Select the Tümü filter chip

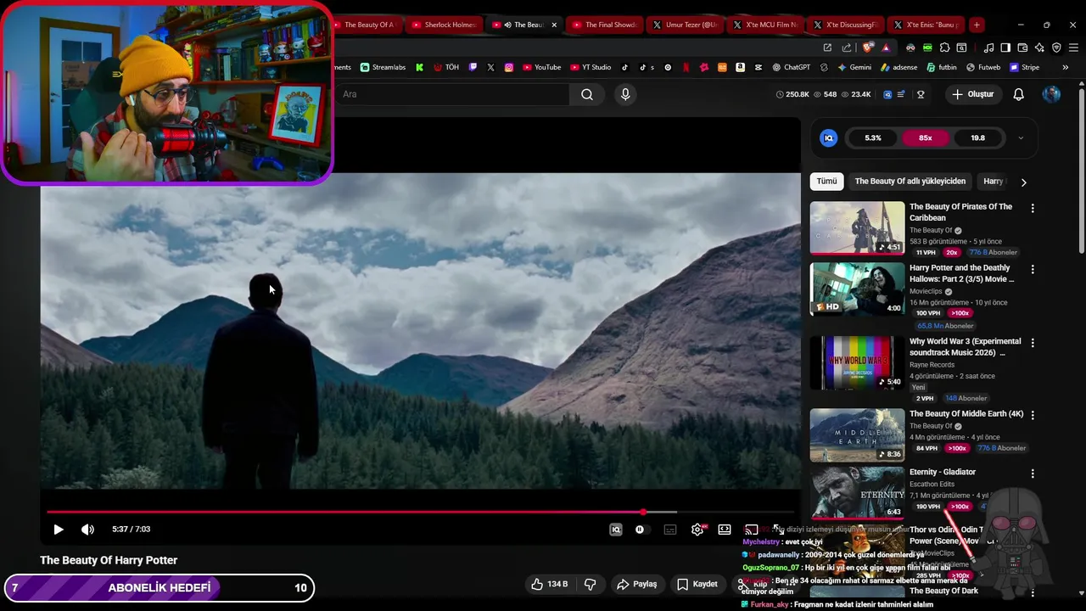(x=826, y=181)
